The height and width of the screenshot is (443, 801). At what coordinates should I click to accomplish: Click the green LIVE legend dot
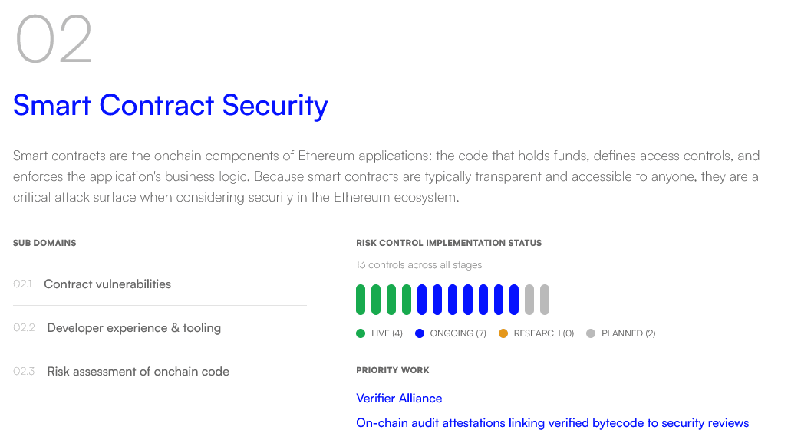click(x=361, y=333)
